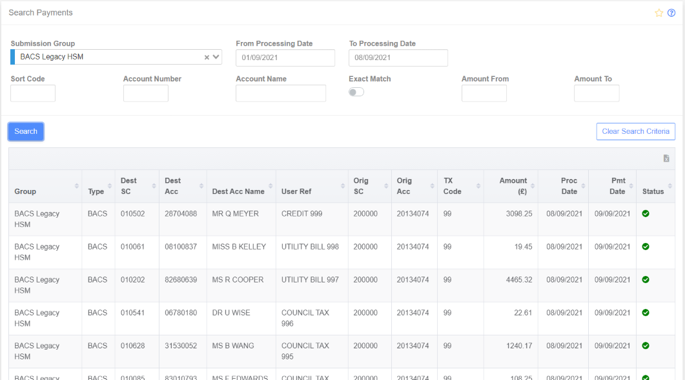Screen dimensions: 685x380
Task: Click the Account Number input field
Action: 145,93
